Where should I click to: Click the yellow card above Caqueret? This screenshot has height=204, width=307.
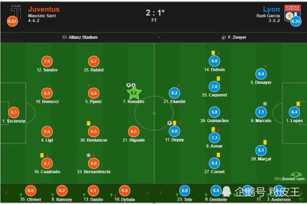click(x=217, y=78)
